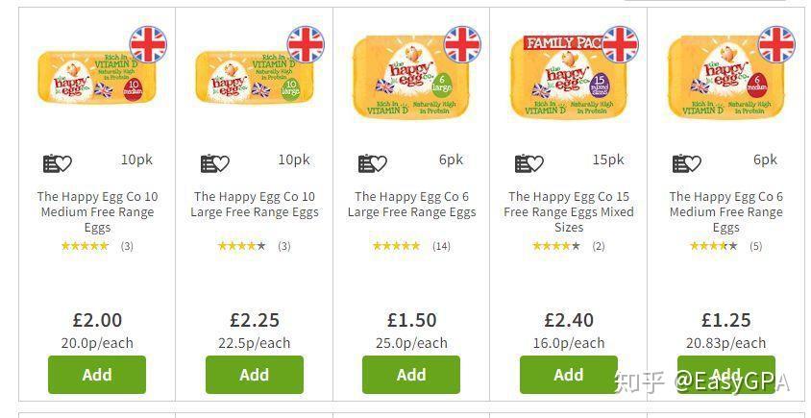Open The Happy Egg Co 10 Medium link
Viewport: 811px width, 418px height.
click(97, 212)
